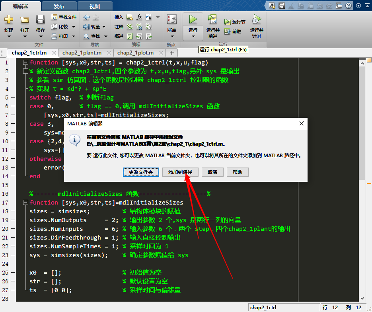Click the decrease indent icon
Screen dimensions: 372x312
click(149, 36)
